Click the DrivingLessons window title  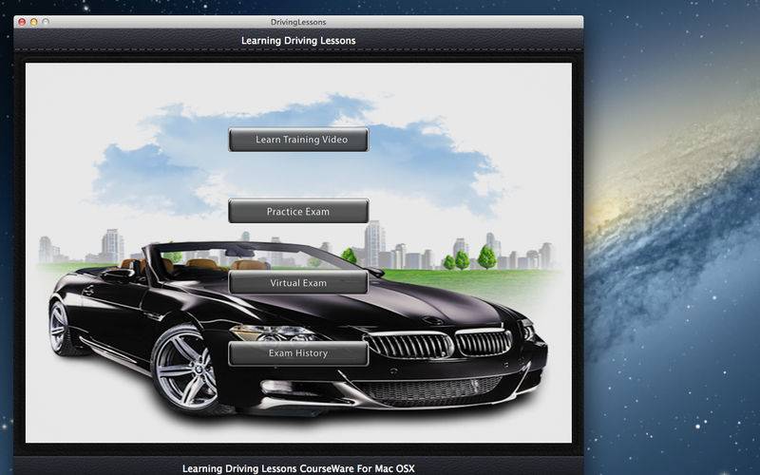pyautogui.click(x=298, y=22)
